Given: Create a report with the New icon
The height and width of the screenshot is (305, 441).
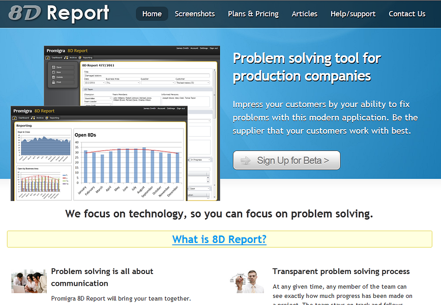Looking at the screenshot, I should (52, 72).
